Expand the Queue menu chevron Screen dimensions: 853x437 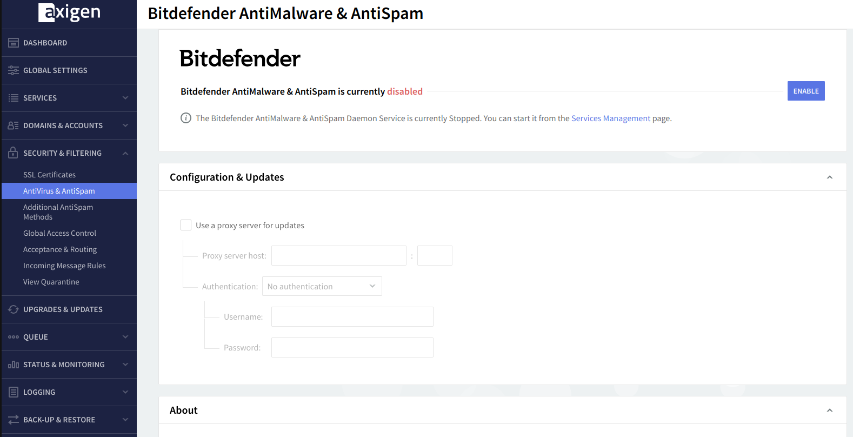click(125, 337)
